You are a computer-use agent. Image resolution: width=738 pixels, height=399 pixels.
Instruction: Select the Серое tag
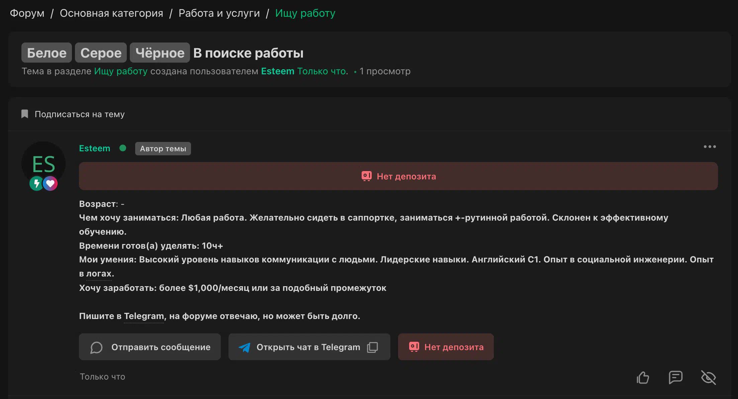(x=101, y=53)
